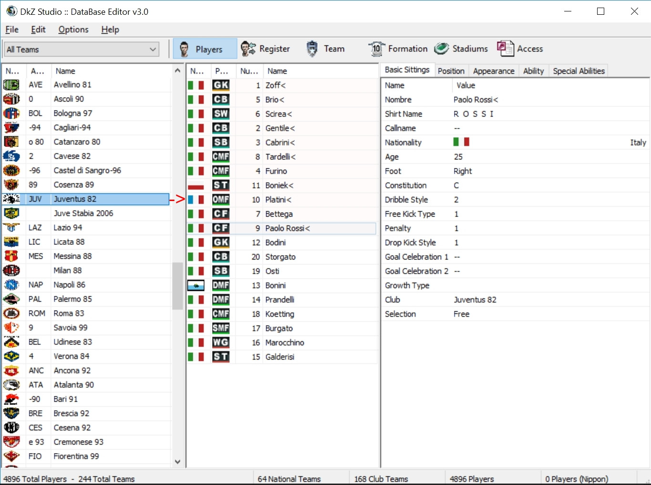Click the Juventus 82 team crest icon
This screenshot has width=651, height=485.
tap(11, 199)
